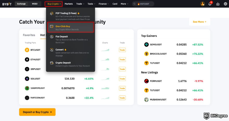Click the Bybit logo
The image size is (229, 121).
coord(7,4)
